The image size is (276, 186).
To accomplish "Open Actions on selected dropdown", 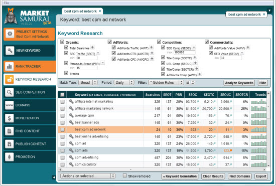I will (88, 176).
